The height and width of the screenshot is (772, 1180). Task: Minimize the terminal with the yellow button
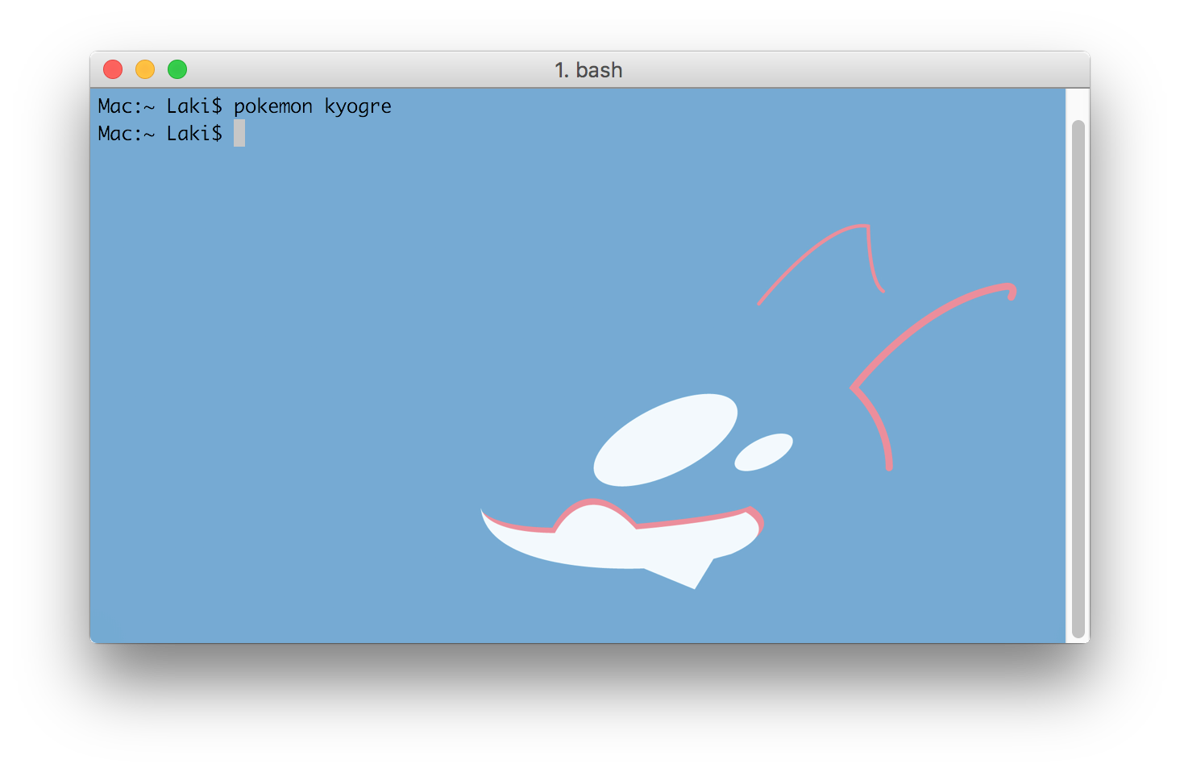pos(145,70)
